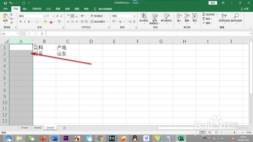Viewport: 253px width, 142px height.
Task: Click the 共享 share button
Action: 245,9
